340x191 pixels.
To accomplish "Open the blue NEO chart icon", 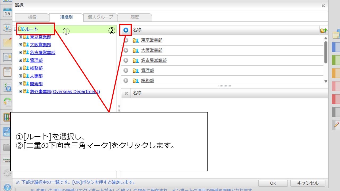I will click(7, 132).
